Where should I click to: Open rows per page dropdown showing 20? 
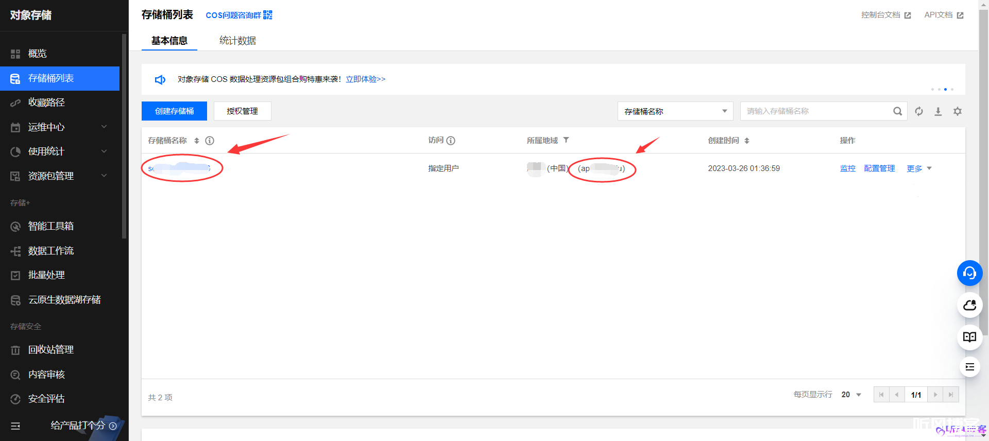click(x=851, y=395)
